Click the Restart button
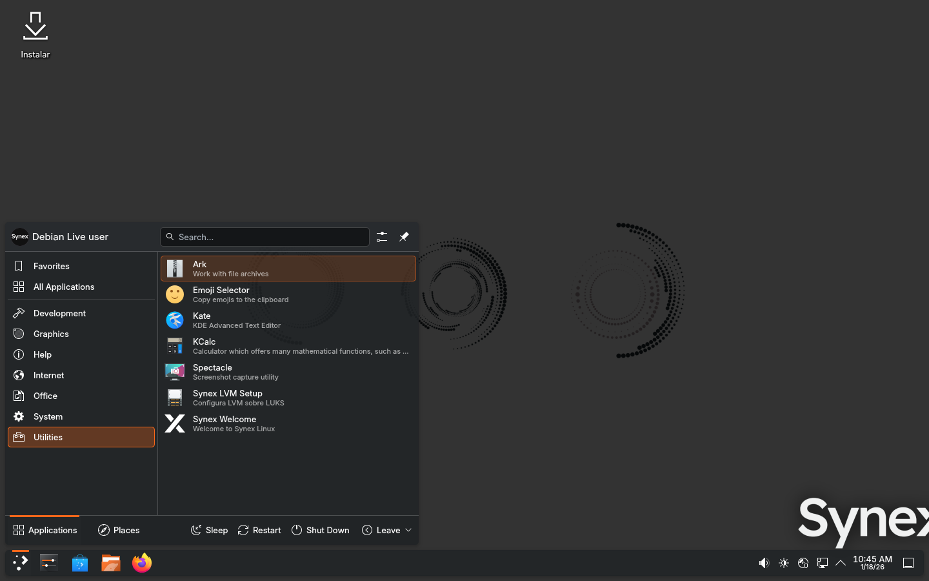Viewport: 929px width, 581px height. 259,530
